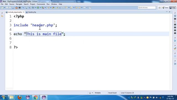Click the Open Perspective icon
The height and width of the screenshot is (100, 177).
pos(160,8)
